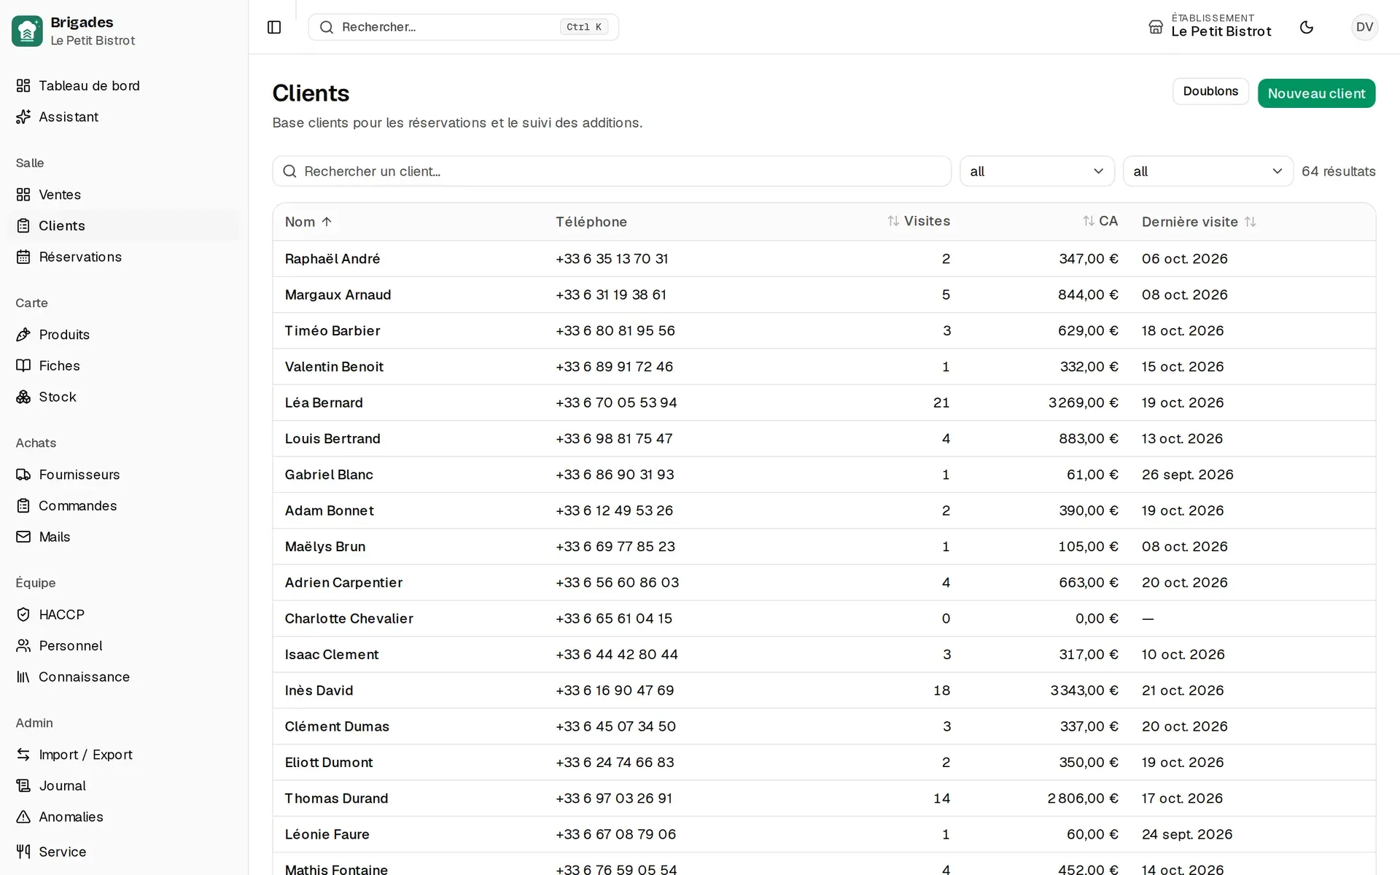Open Connaissance library item
This screenshot has height=875, width=1400.
tap(125, 677)
